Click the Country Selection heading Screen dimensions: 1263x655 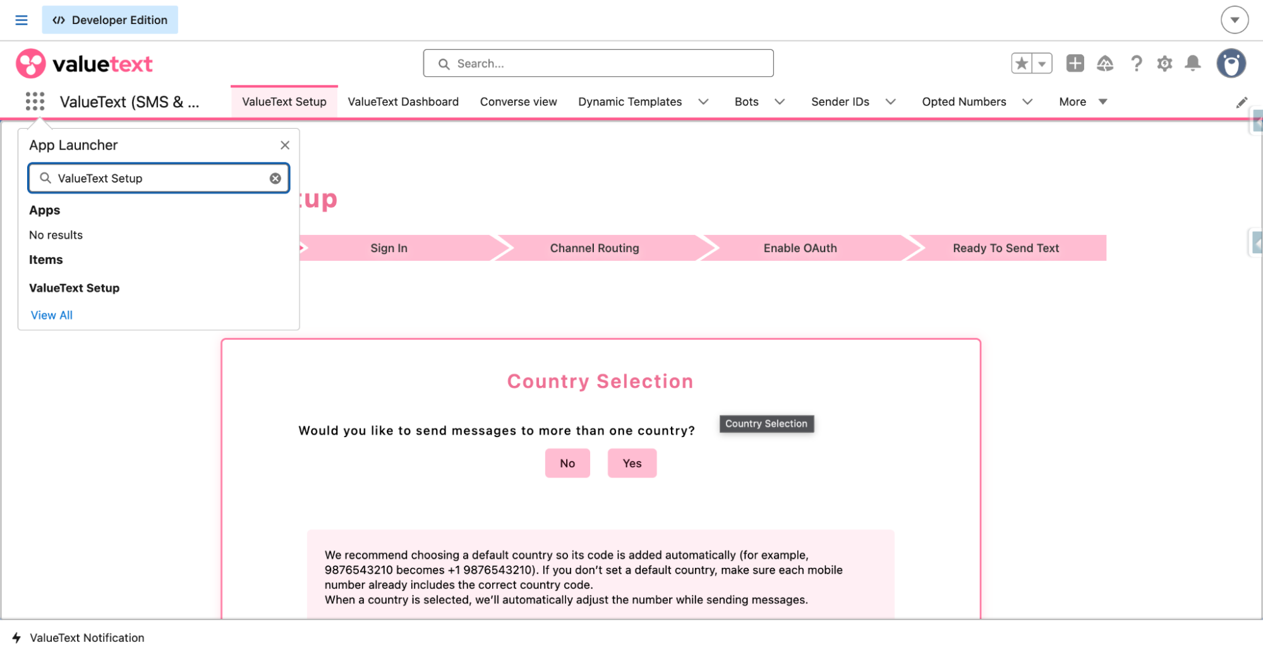click(600, 382)
